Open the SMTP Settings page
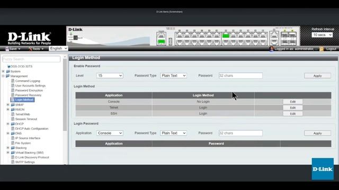The height and width of the screenshot is (190, 339). point(25,162)
